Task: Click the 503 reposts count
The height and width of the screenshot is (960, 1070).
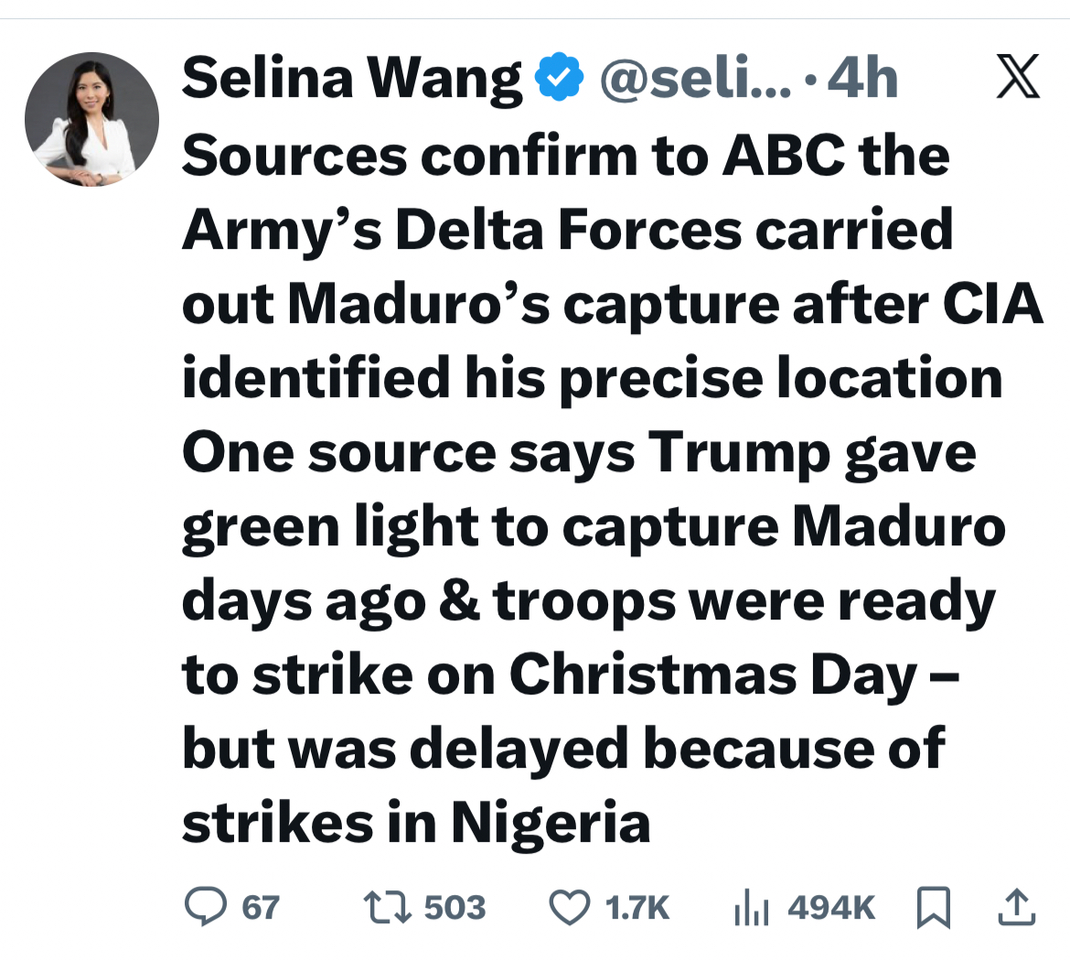Action: pyautogui.click(x=455, y=907)
